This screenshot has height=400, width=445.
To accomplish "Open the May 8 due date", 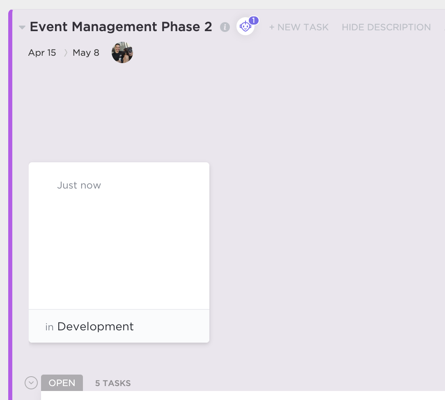I will click(x=86, y=53).
